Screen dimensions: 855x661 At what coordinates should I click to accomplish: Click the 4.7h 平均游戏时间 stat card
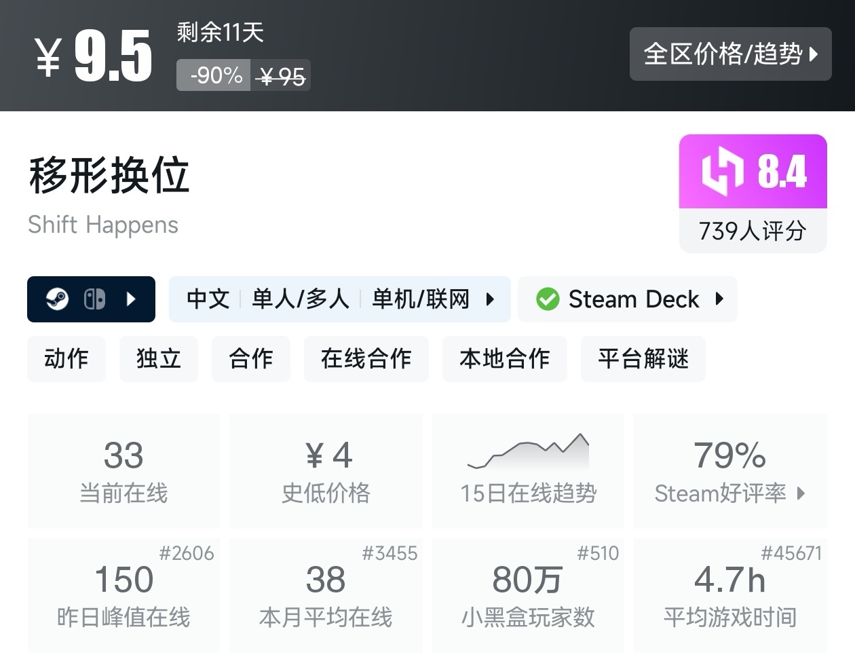[730, 595]
